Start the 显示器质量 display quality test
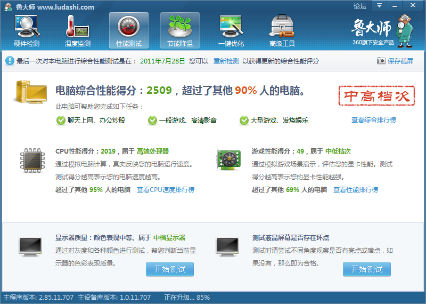The width and height of the screenshot is (426, 304). [170, 269]
